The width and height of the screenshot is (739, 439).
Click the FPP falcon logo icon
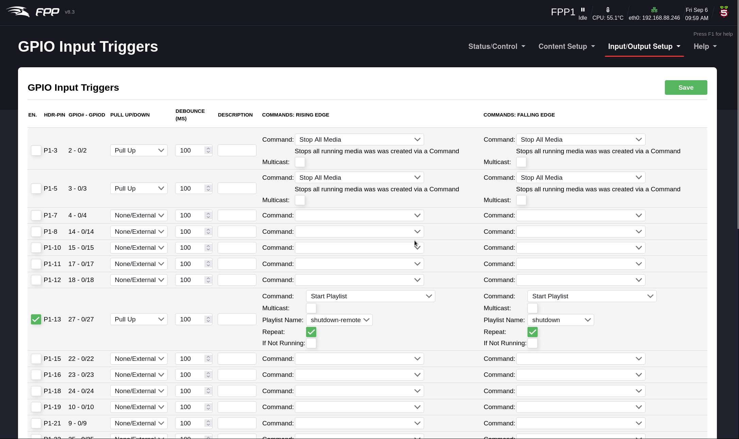[18, 12]
